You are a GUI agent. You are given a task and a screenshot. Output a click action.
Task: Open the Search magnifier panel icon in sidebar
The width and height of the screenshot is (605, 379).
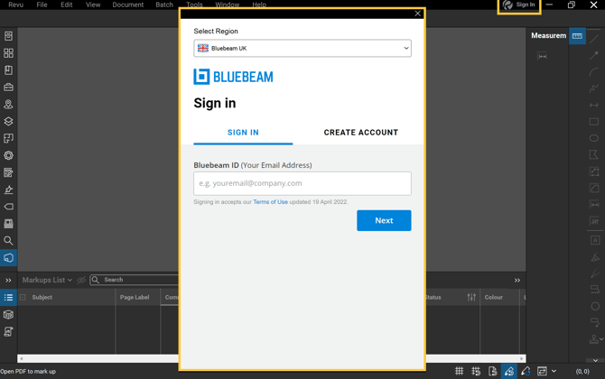8,241
